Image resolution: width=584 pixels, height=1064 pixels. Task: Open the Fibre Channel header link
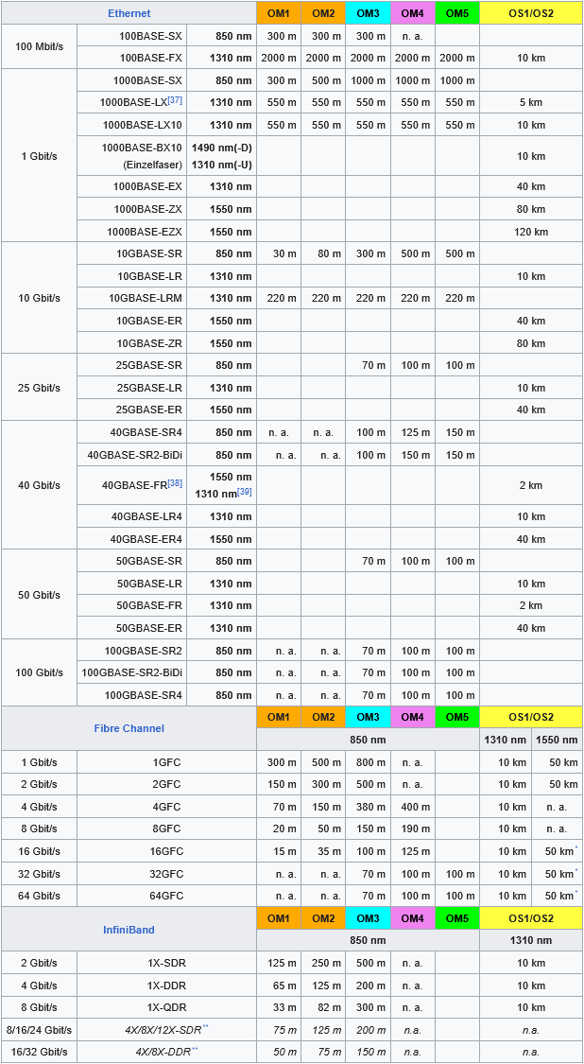click(x=129, y=728)
